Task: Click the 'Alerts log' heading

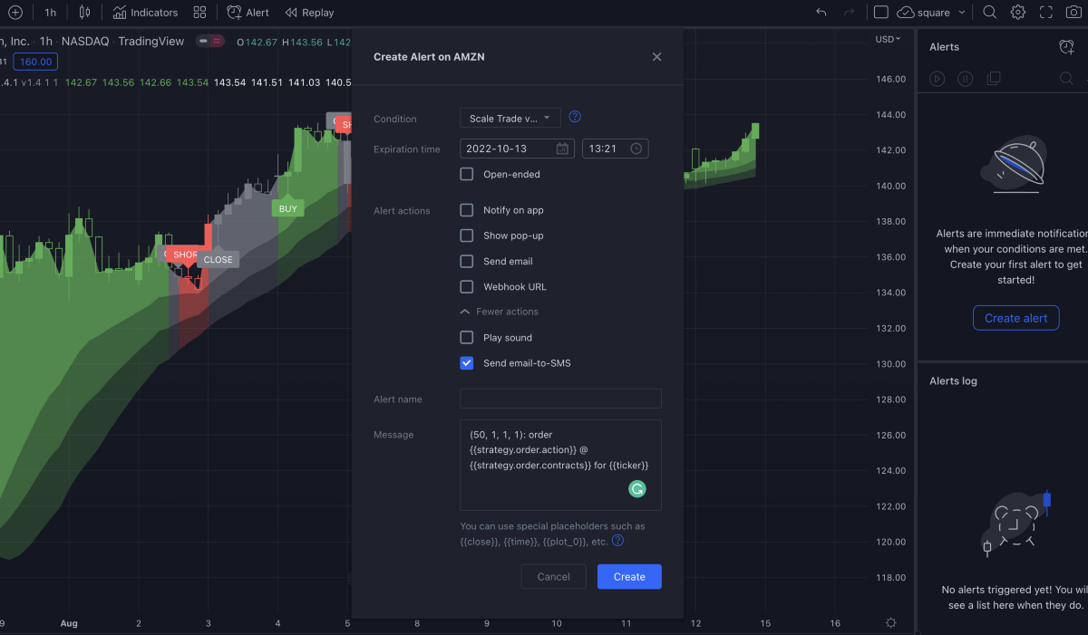Action: 953,381
